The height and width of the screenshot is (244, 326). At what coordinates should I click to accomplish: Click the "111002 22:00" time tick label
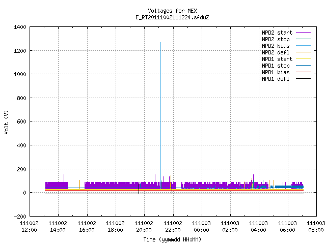pyautogui.click(x=173, y=227)
